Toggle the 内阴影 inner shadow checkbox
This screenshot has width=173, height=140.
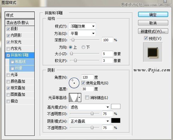[x=8, y=36]
